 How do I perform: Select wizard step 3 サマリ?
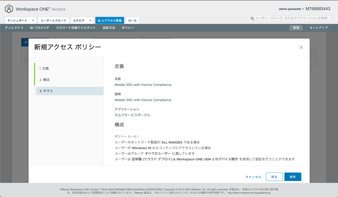pyautogui.click(x=69, y=91)
